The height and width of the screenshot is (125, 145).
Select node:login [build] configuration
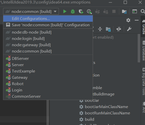point(48,39)
